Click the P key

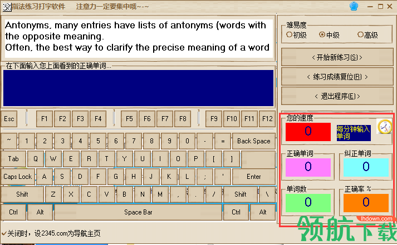(x=196, y=159)
